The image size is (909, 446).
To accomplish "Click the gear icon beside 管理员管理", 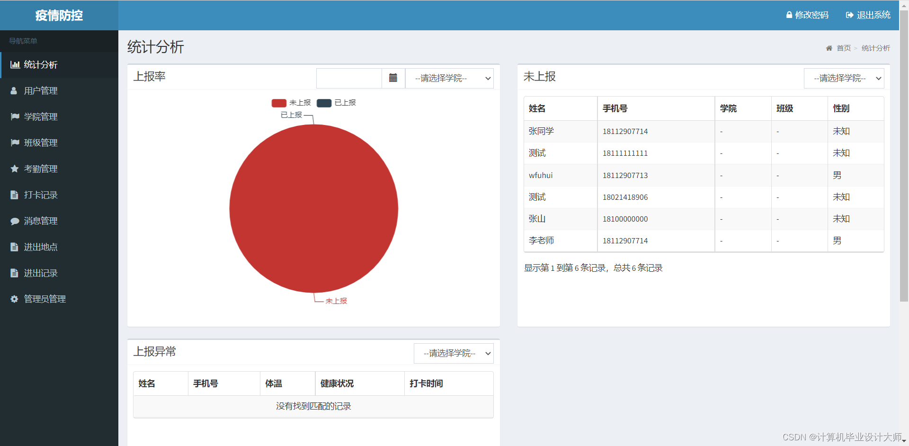I will pyautogui.click(x=14, y=299).
